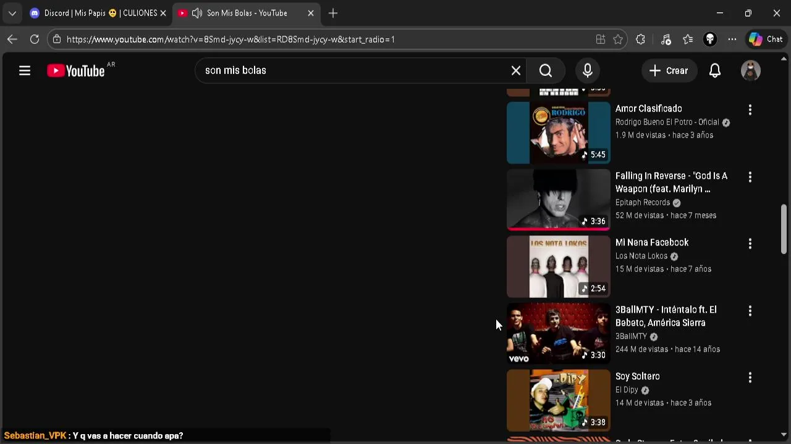Click the scrollbar down arrow
791x444 pixels.
click(784, 435)
